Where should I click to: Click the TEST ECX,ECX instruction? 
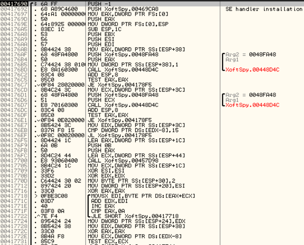(108, 241)
